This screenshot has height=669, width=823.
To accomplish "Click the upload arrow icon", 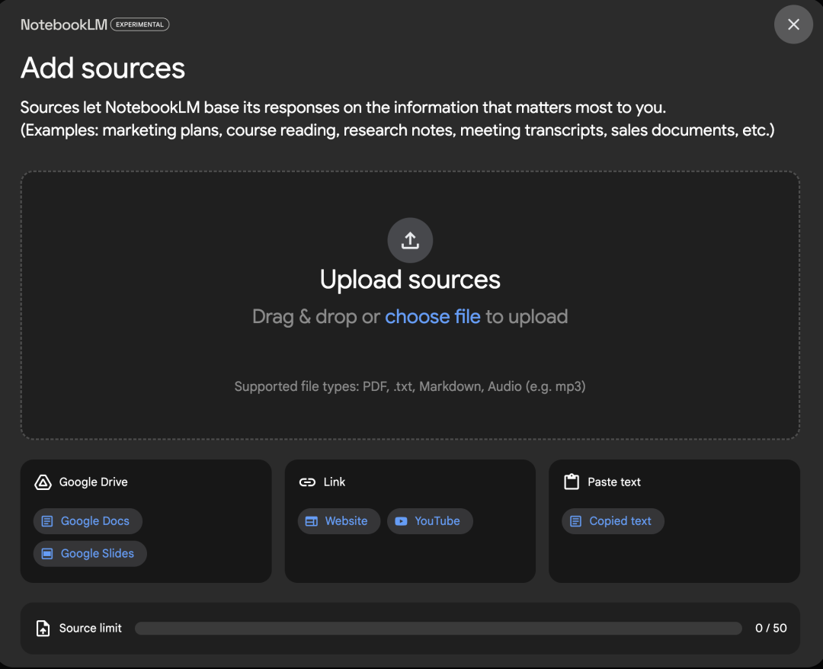I will click(x=410, y=241).
